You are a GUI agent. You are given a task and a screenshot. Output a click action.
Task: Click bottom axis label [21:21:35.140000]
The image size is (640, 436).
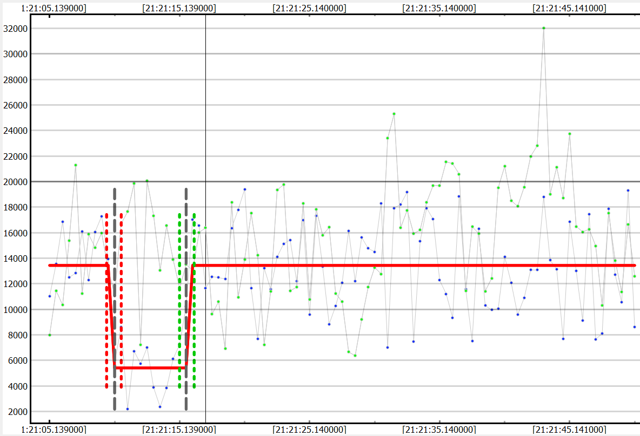click(439, 430)
